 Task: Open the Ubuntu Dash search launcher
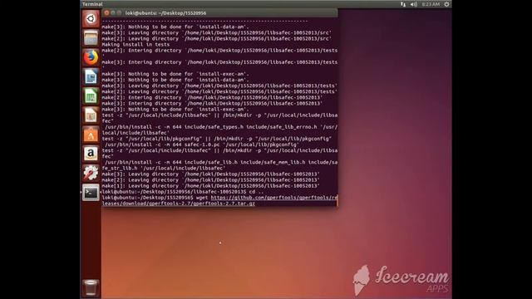(91, 18)
